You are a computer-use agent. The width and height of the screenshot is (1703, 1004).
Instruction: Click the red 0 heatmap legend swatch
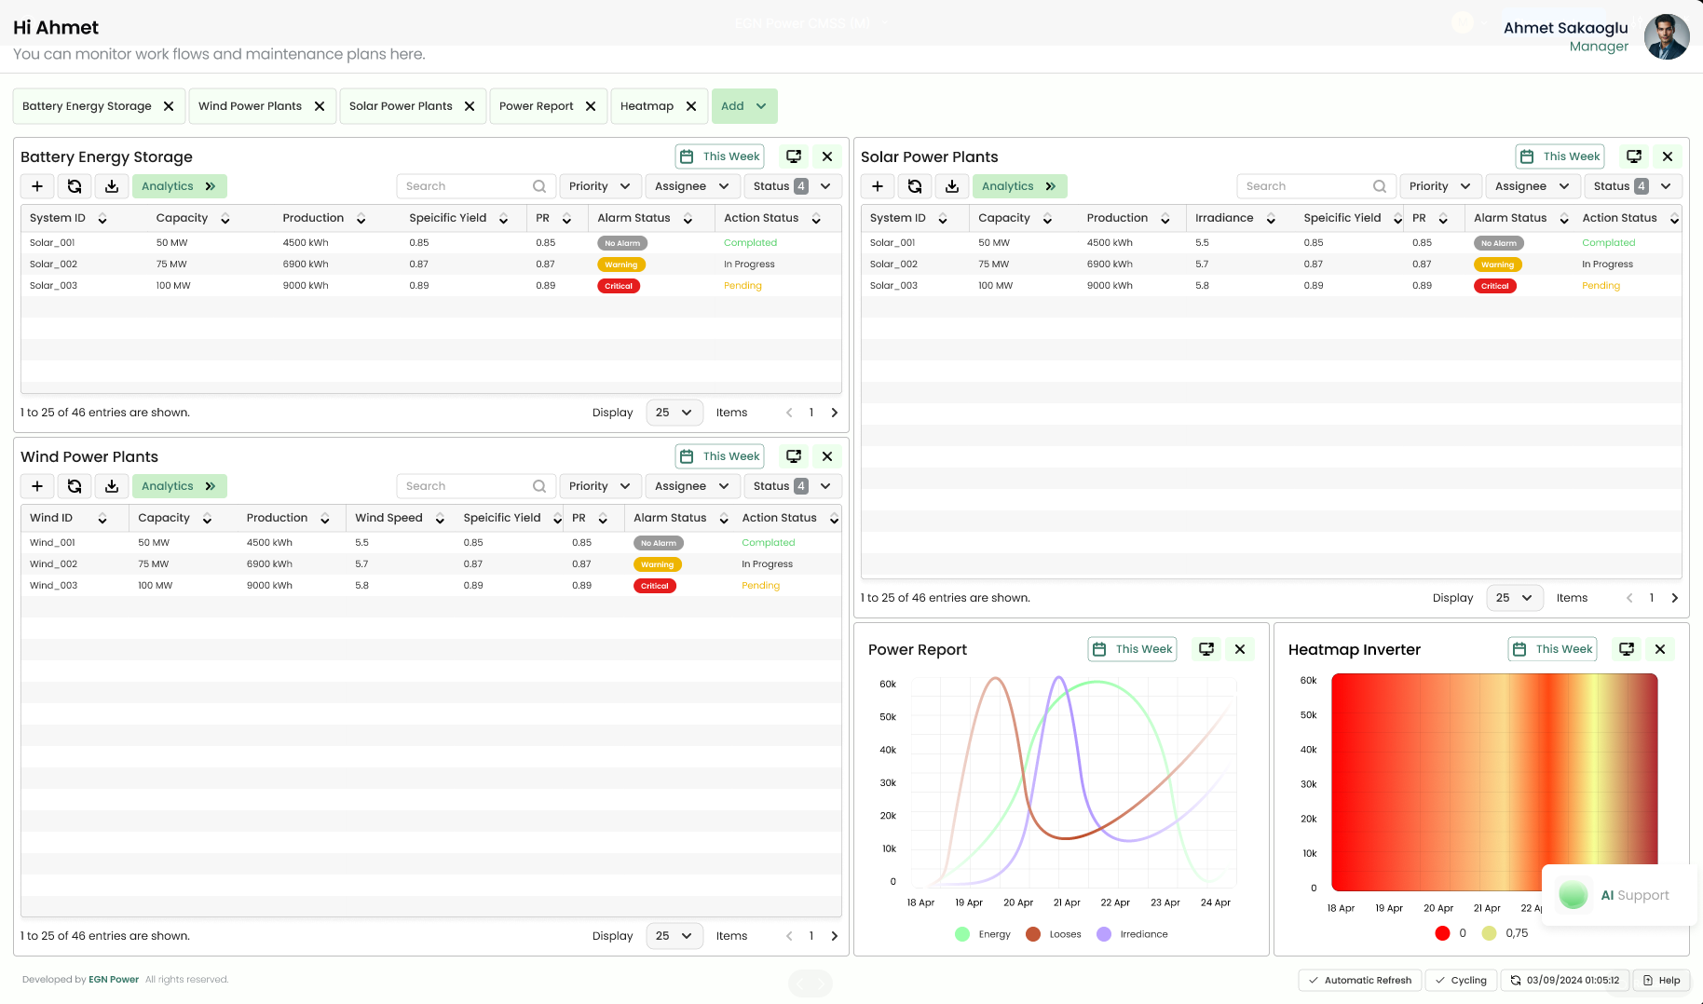coord(1442,933)
